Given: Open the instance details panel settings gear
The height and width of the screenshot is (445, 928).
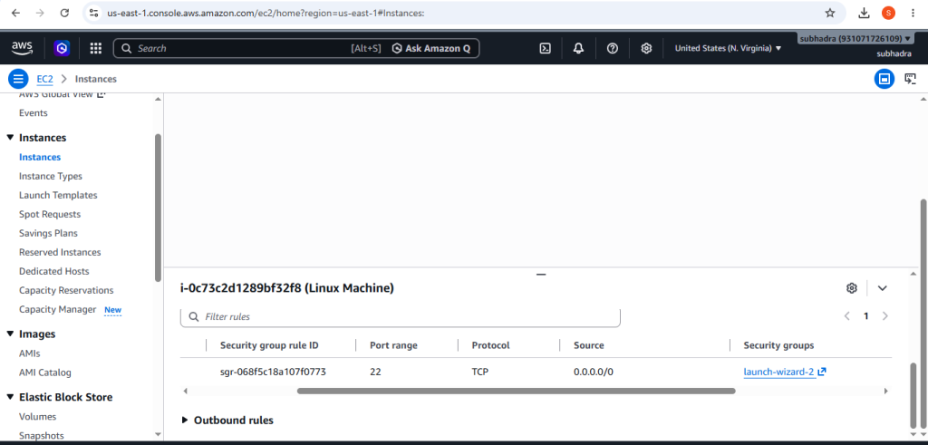Looking at the screenshot, I should [852, 288].
